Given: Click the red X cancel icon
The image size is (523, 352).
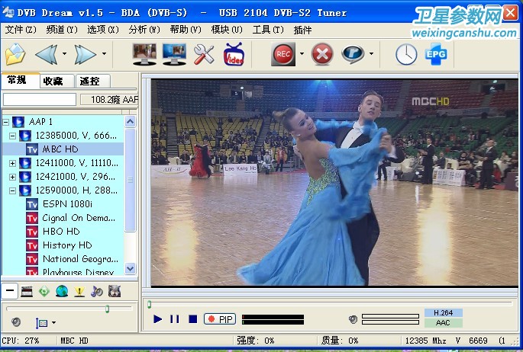Looking at the screenshot, I should [x=323, y=54].
